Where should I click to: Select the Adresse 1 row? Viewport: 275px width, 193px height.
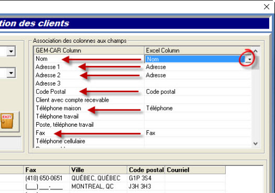pos(89,67)
